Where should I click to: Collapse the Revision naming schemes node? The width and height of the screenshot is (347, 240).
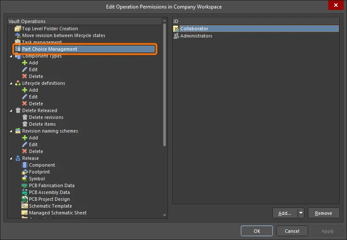(11, 131)
